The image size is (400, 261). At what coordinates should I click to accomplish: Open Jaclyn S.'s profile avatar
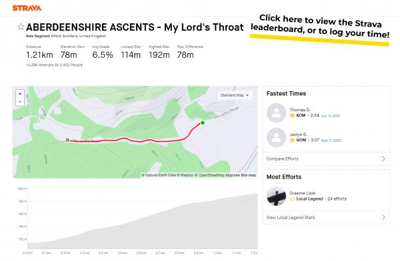(x=276, y=137)
